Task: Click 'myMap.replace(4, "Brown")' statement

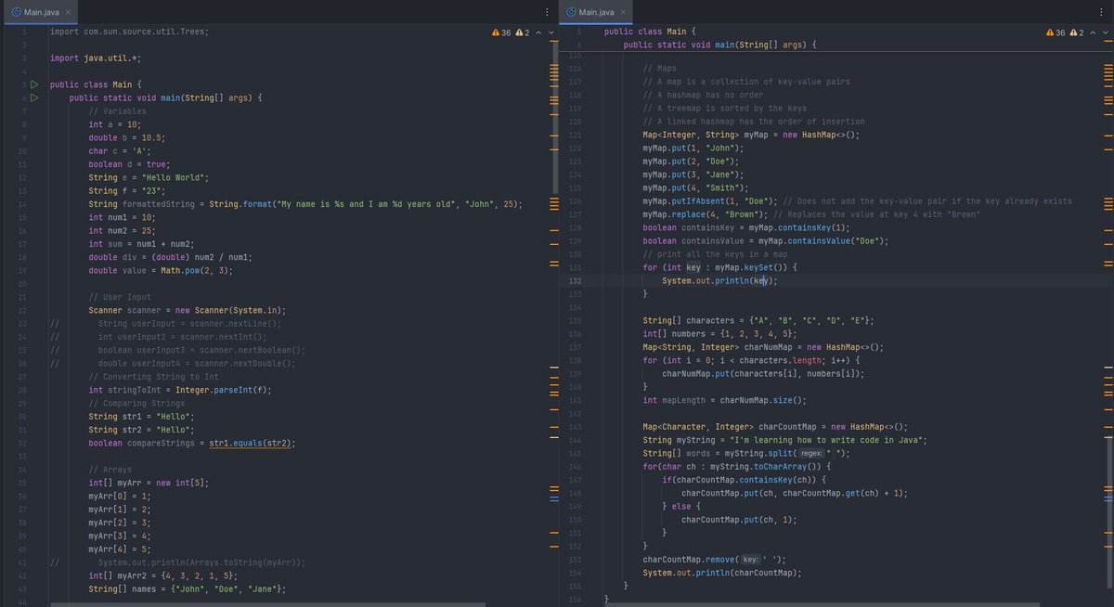Action: click(x=705, y=214)
